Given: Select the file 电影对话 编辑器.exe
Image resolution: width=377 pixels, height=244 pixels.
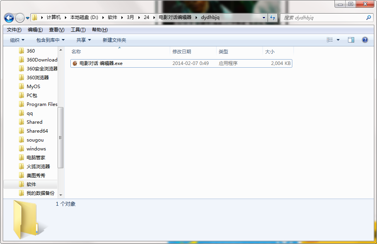Looking at the screenshot, I should (181, 63).
